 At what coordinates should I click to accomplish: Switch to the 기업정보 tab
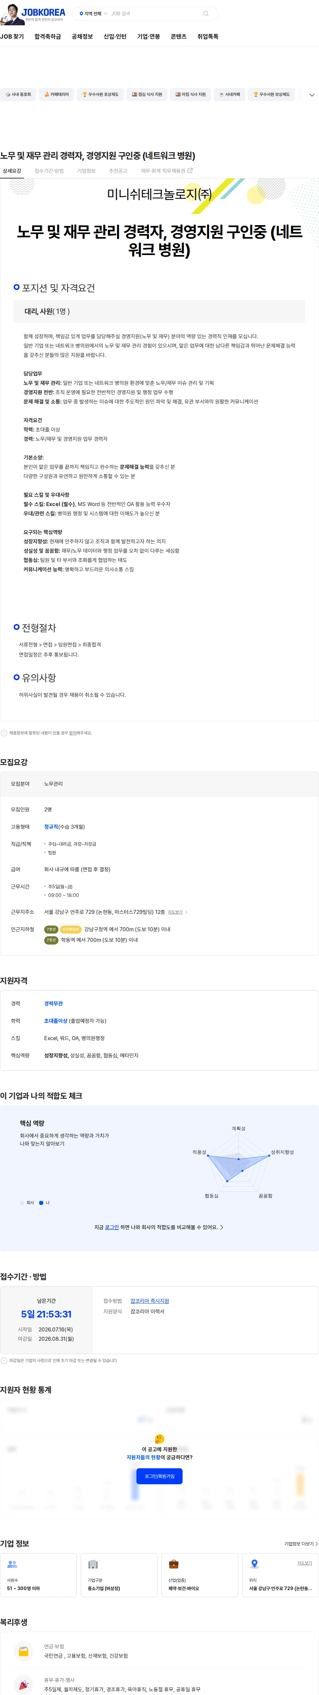(86, 171)
